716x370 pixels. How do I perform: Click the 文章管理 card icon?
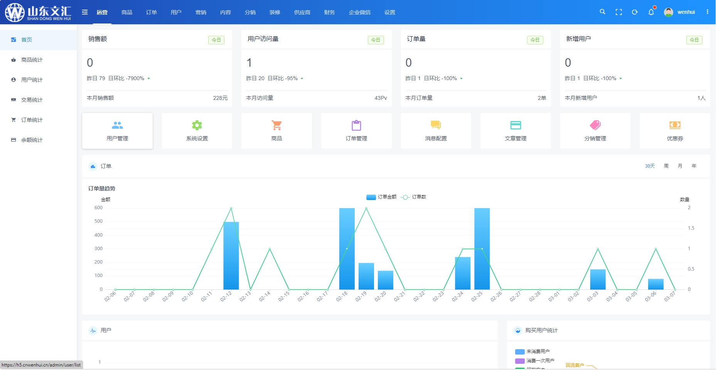[516, 125]
